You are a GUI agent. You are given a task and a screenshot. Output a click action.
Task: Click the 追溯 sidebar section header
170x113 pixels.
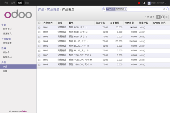4,48
